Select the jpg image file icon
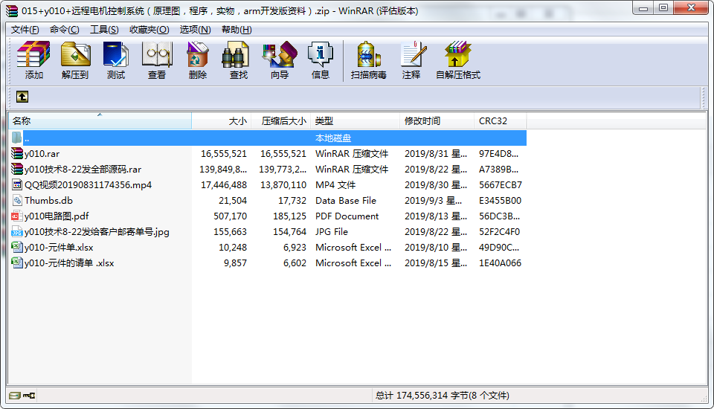Viewport: 714px width, 409px height. 17,231
